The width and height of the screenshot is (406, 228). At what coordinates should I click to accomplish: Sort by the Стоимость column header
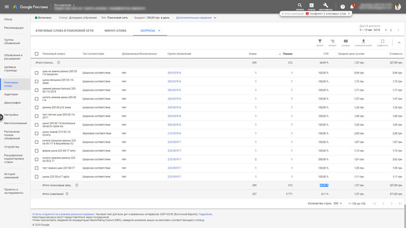click(x=396, y=54)
